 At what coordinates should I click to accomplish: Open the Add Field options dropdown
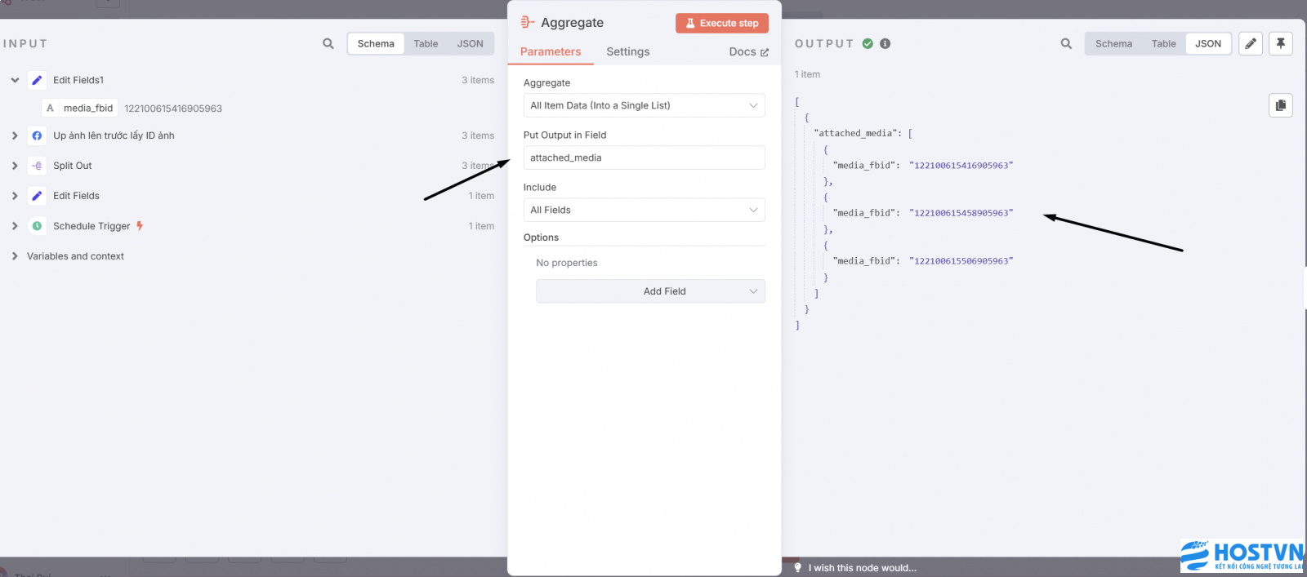click(650, 291)
